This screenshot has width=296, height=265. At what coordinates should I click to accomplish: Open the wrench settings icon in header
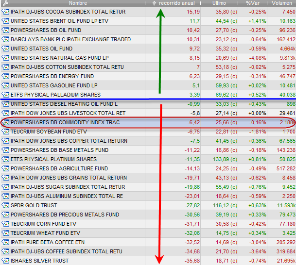click(x=5, y=3)
